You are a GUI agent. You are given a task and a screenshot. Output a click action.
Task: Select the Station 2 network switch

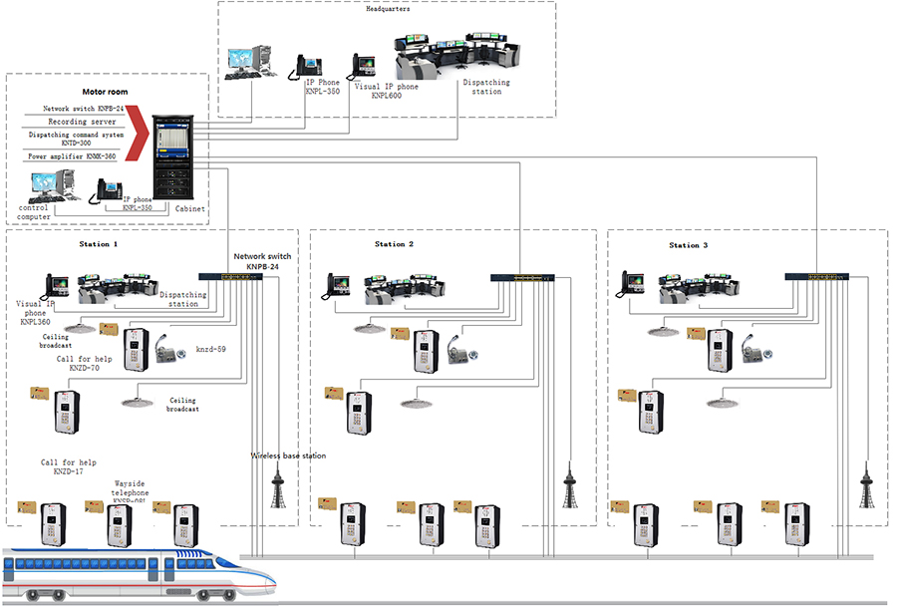pyautogui.click(x=521, y=277)
